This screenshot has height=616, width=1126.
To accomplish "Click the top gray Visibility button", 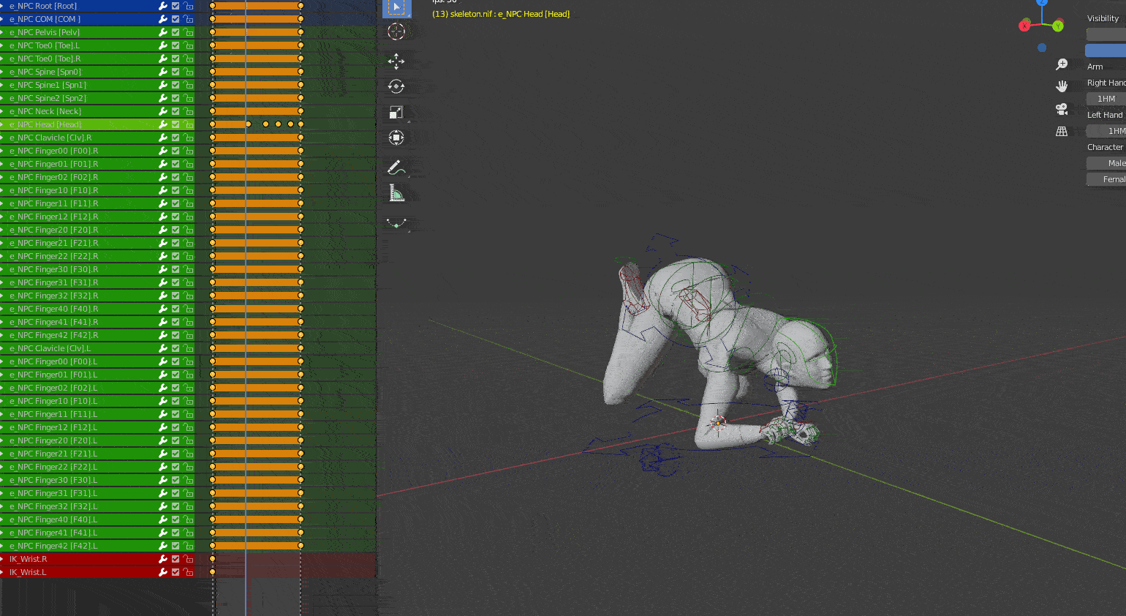I will tap(1106, 34).
